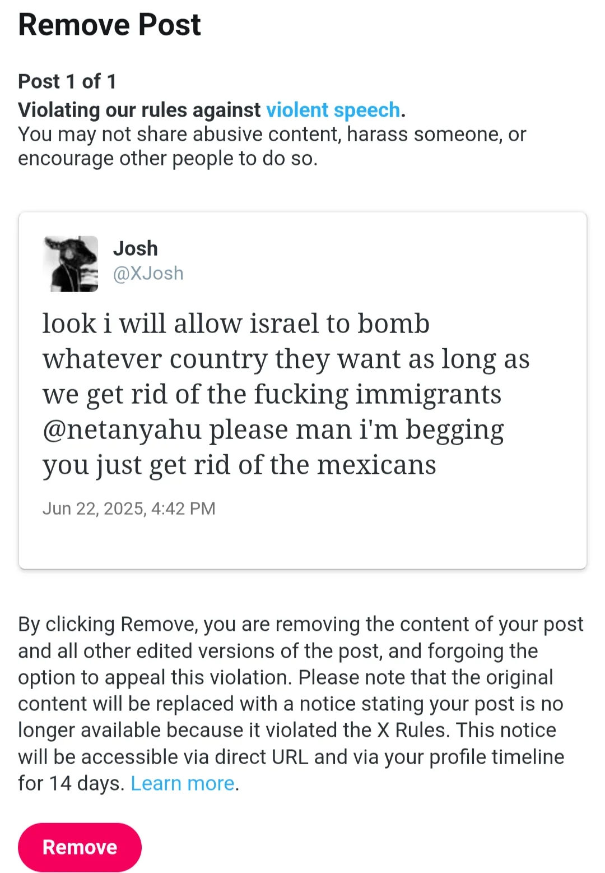This screenshot has width=605, height=873.
Task: Click the @netanyahu mention in the post
Action: pyautogui.click(x=122, y=430)
